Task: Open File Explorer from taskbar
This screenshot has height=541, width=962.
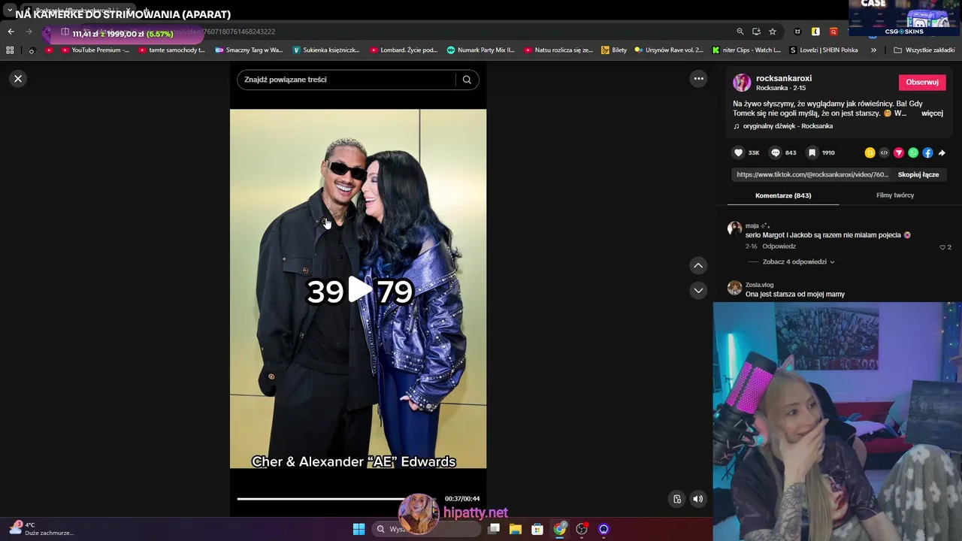Action: pyautogui.click(x=515, y=529)
